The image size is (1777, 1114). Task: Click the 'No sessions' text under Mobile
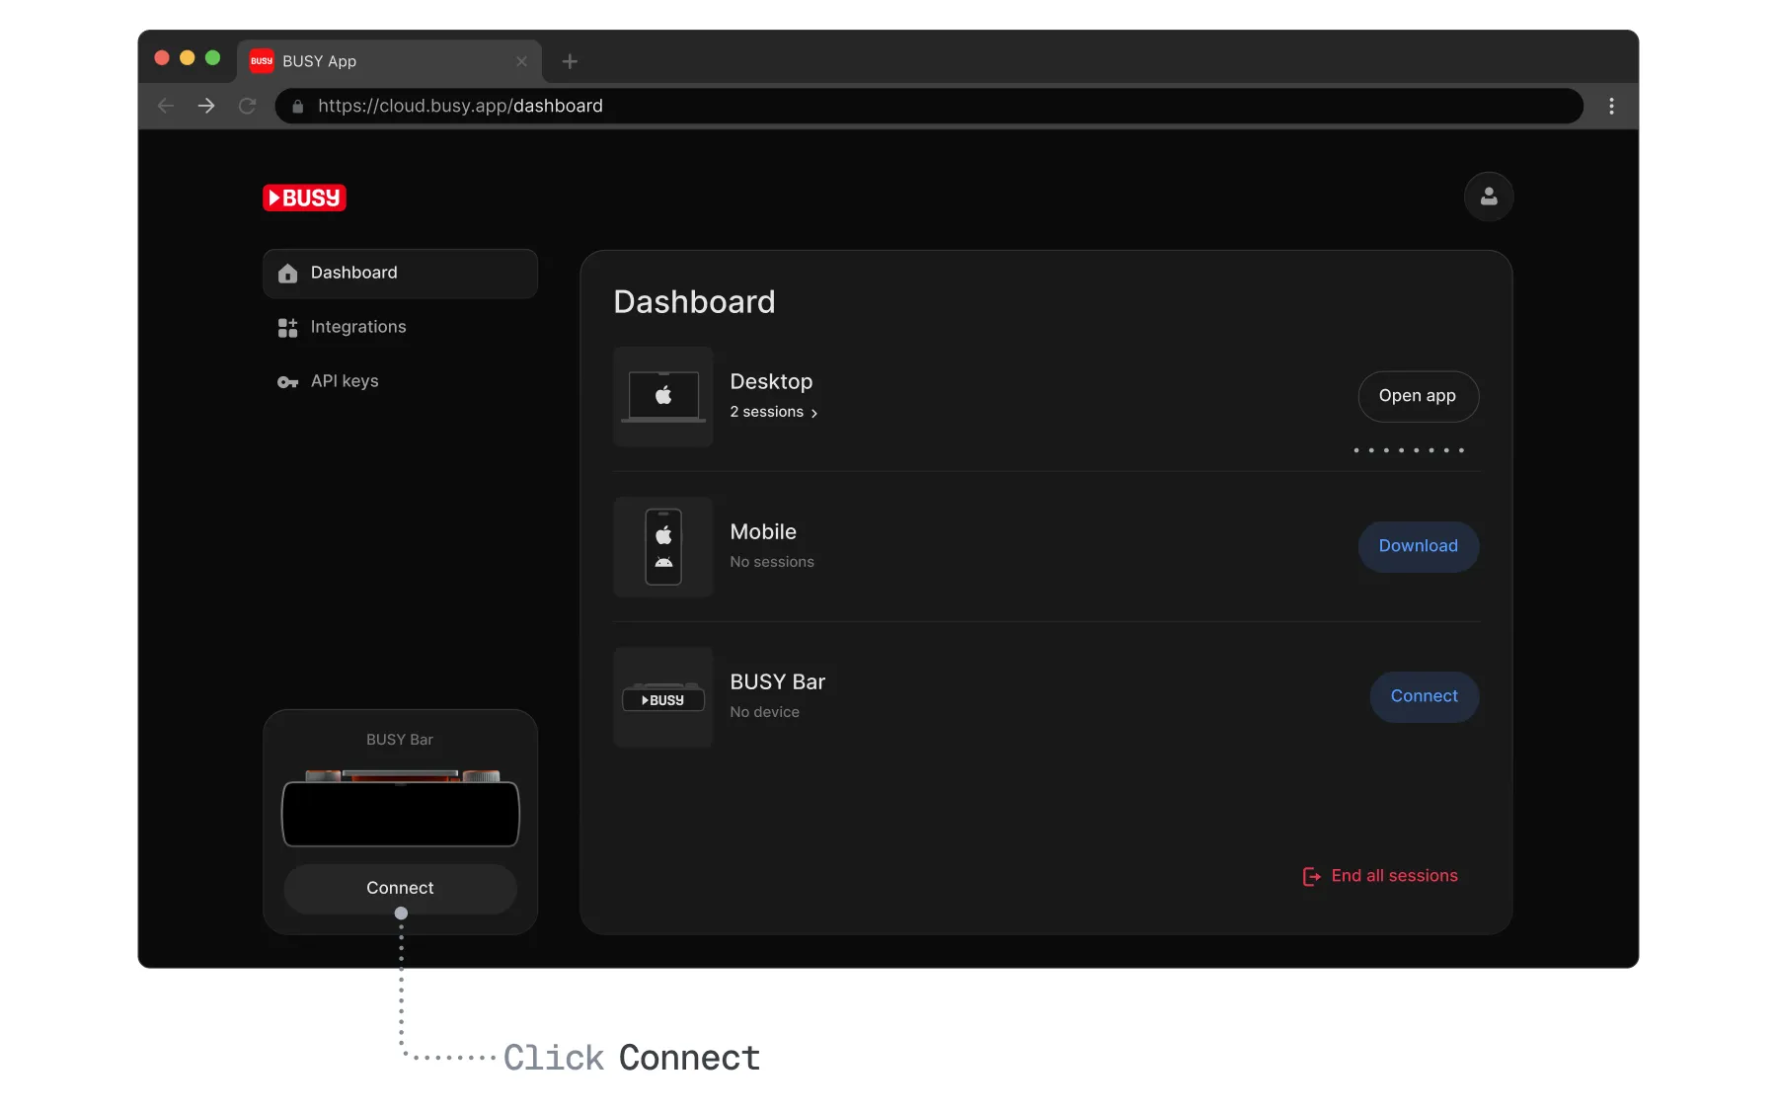point(772,562)
